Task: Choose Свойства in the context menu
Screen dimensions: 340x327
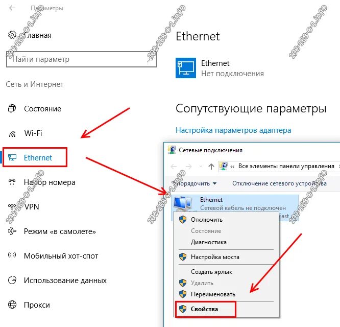Action: click(x=204, y=309)
